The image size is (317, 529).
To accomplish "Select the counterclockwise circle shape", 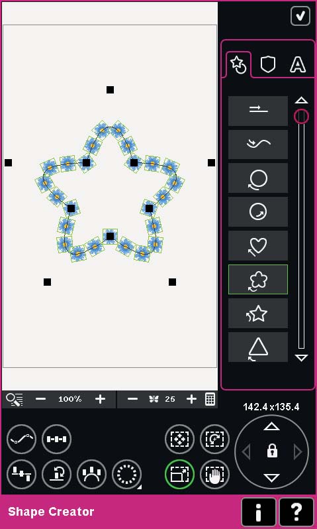I will (x=258, y=178).
